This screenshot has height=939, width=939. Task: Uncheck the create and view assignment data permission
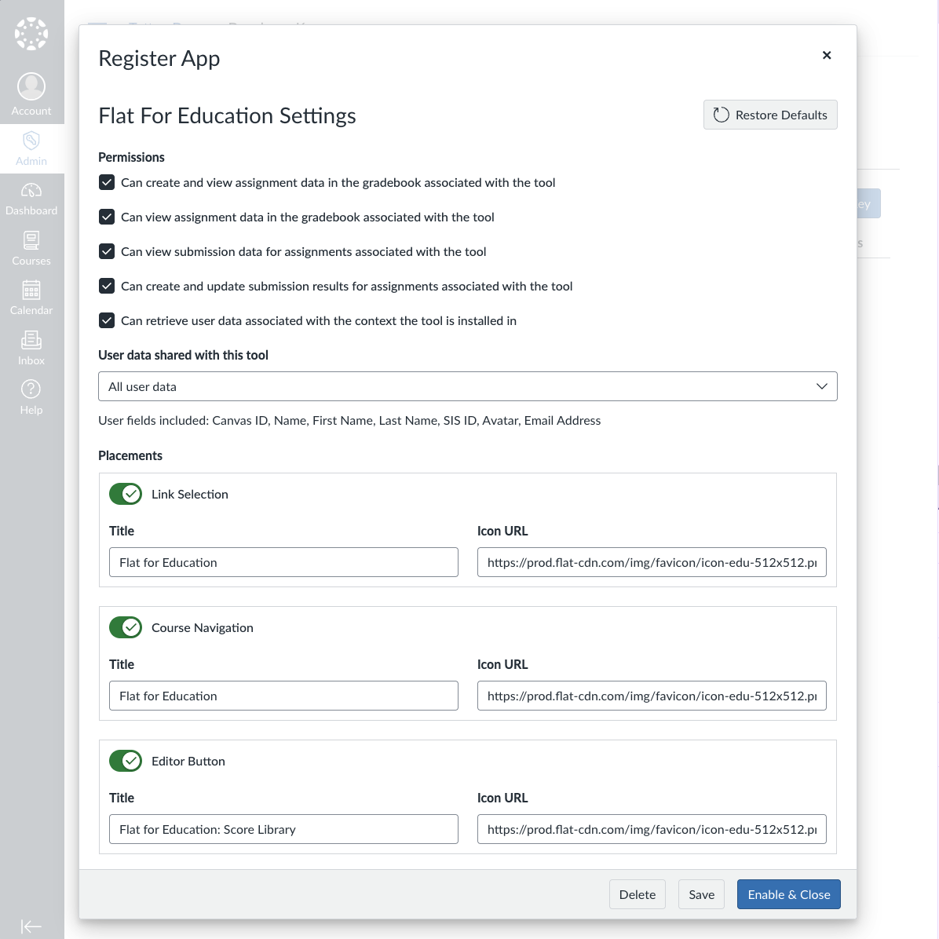coord(107,182)
